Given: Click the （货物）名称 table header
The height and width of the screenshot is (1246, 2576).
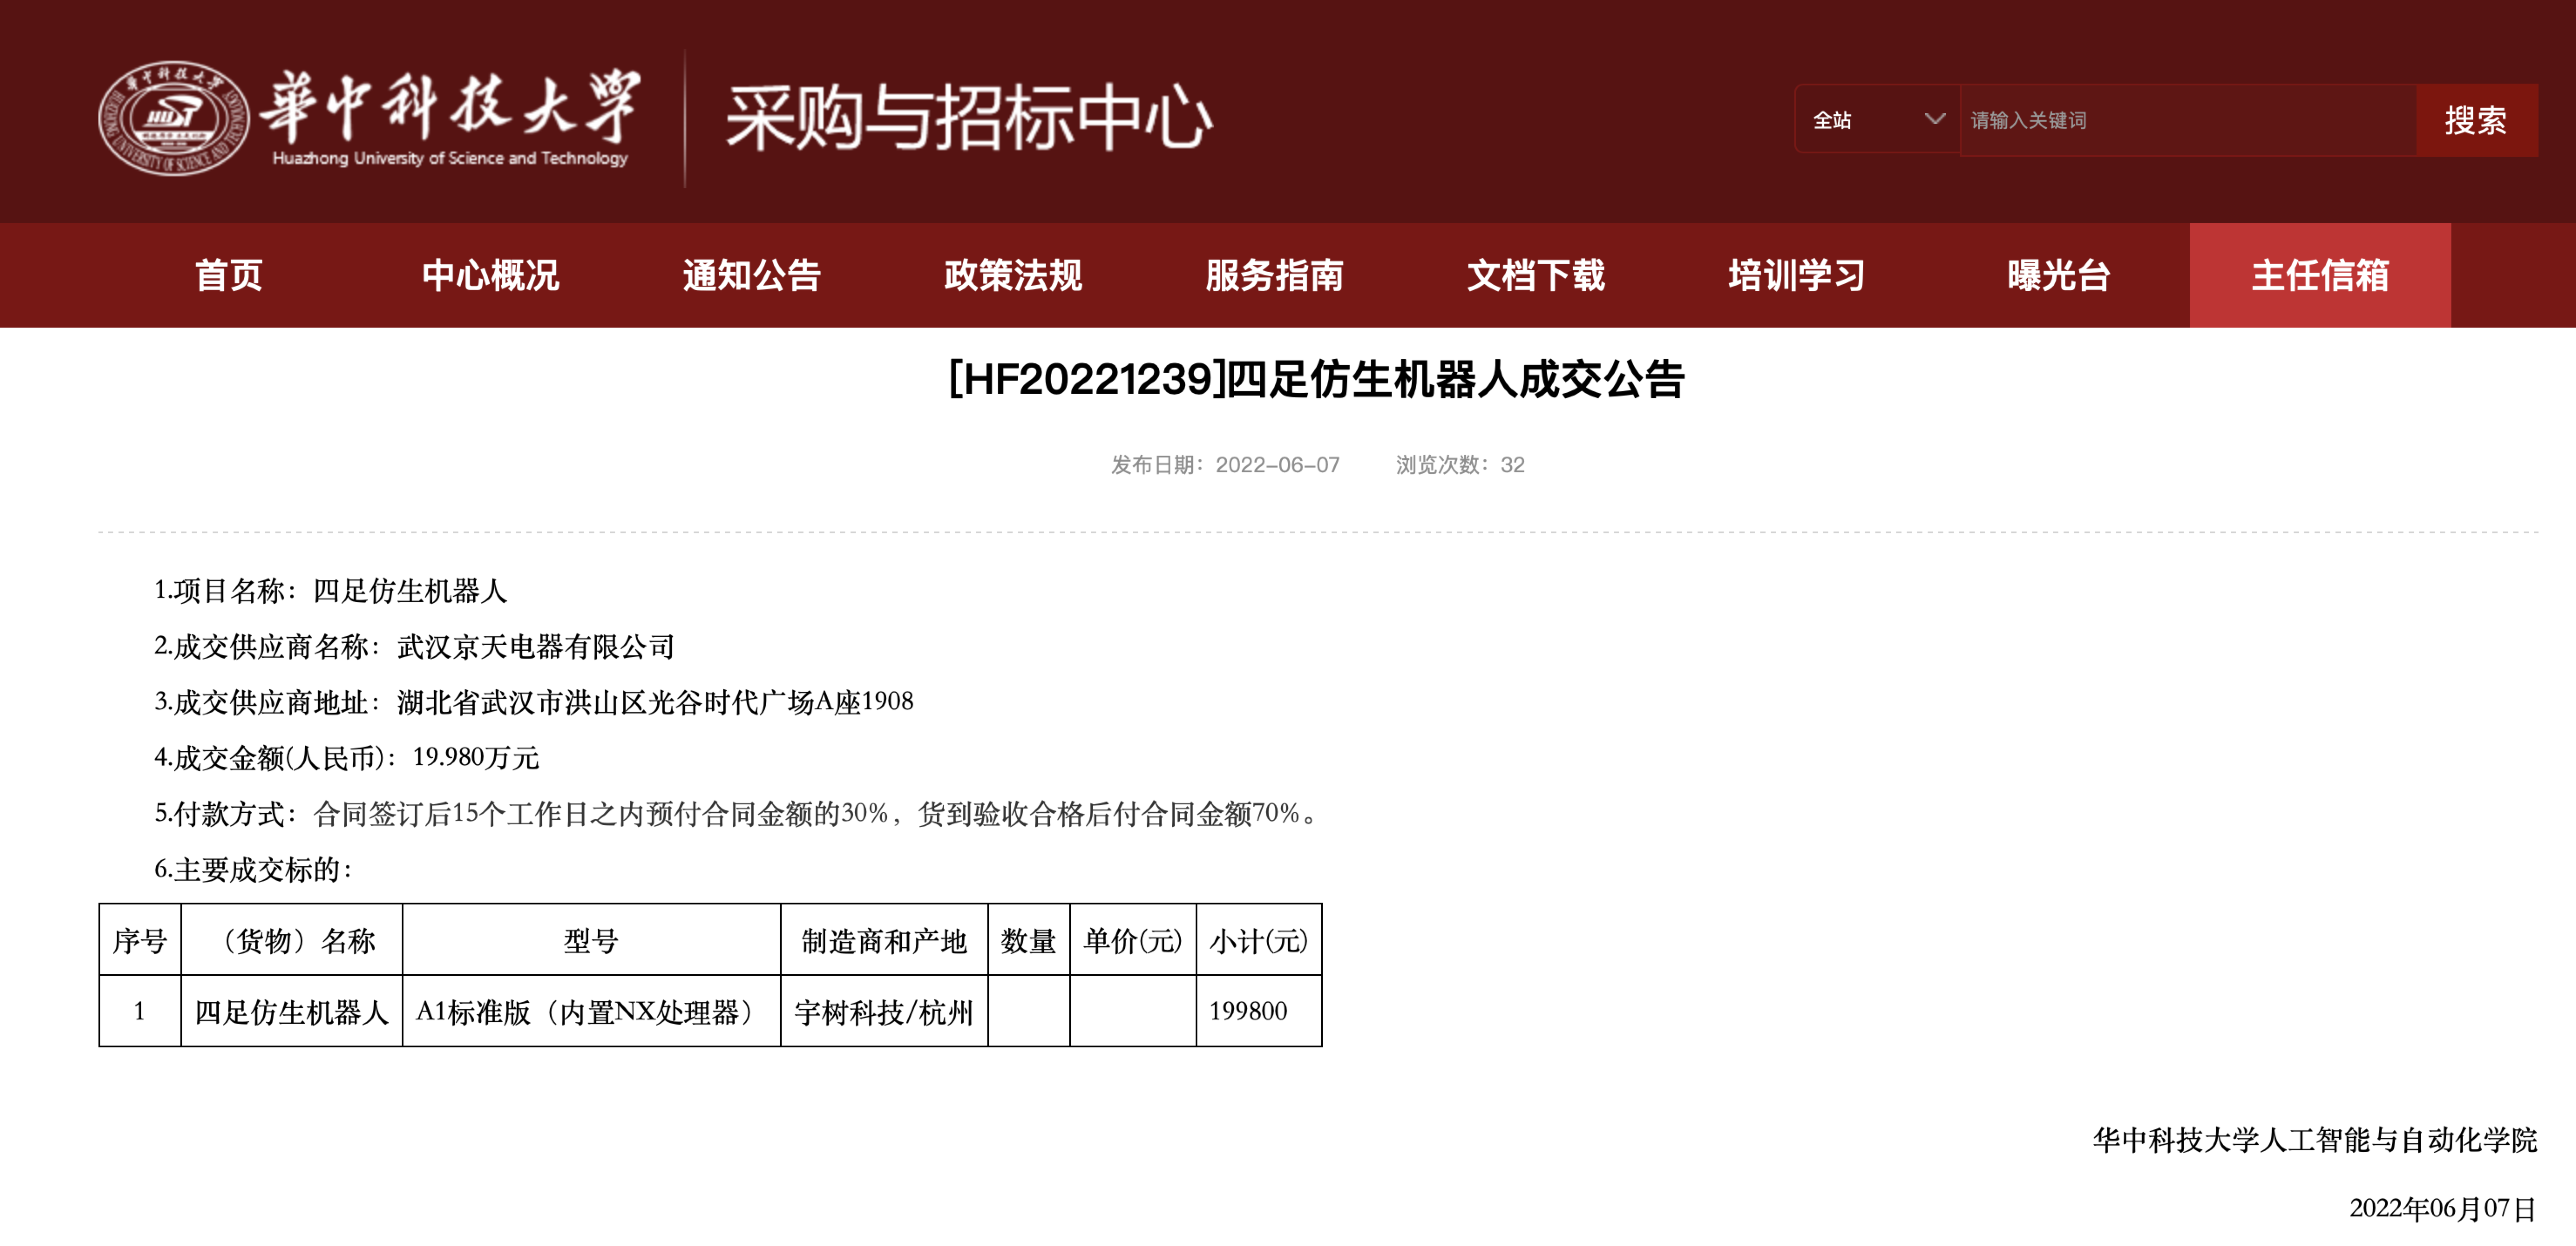Looking at the screenshot, I should (x=292, y=940).
